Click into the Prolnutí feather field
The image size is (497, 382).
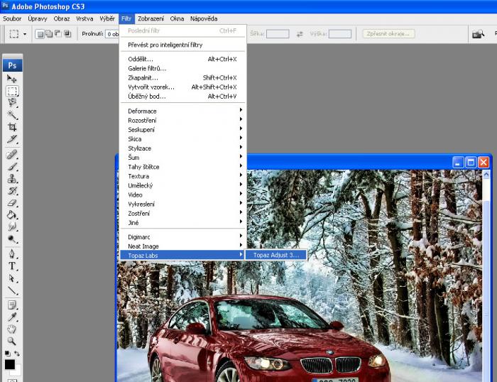(112, 33)
